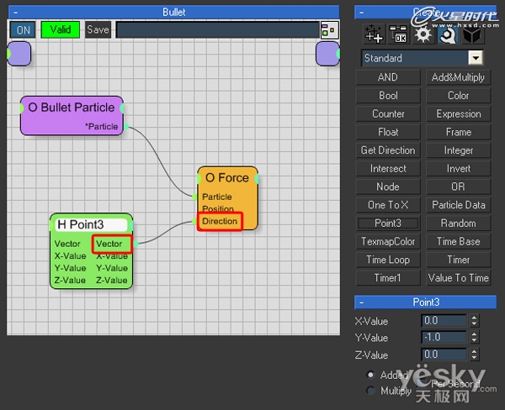Choose the black cube initiator icon
Screen dimensions: 505x410
[472, 34]
